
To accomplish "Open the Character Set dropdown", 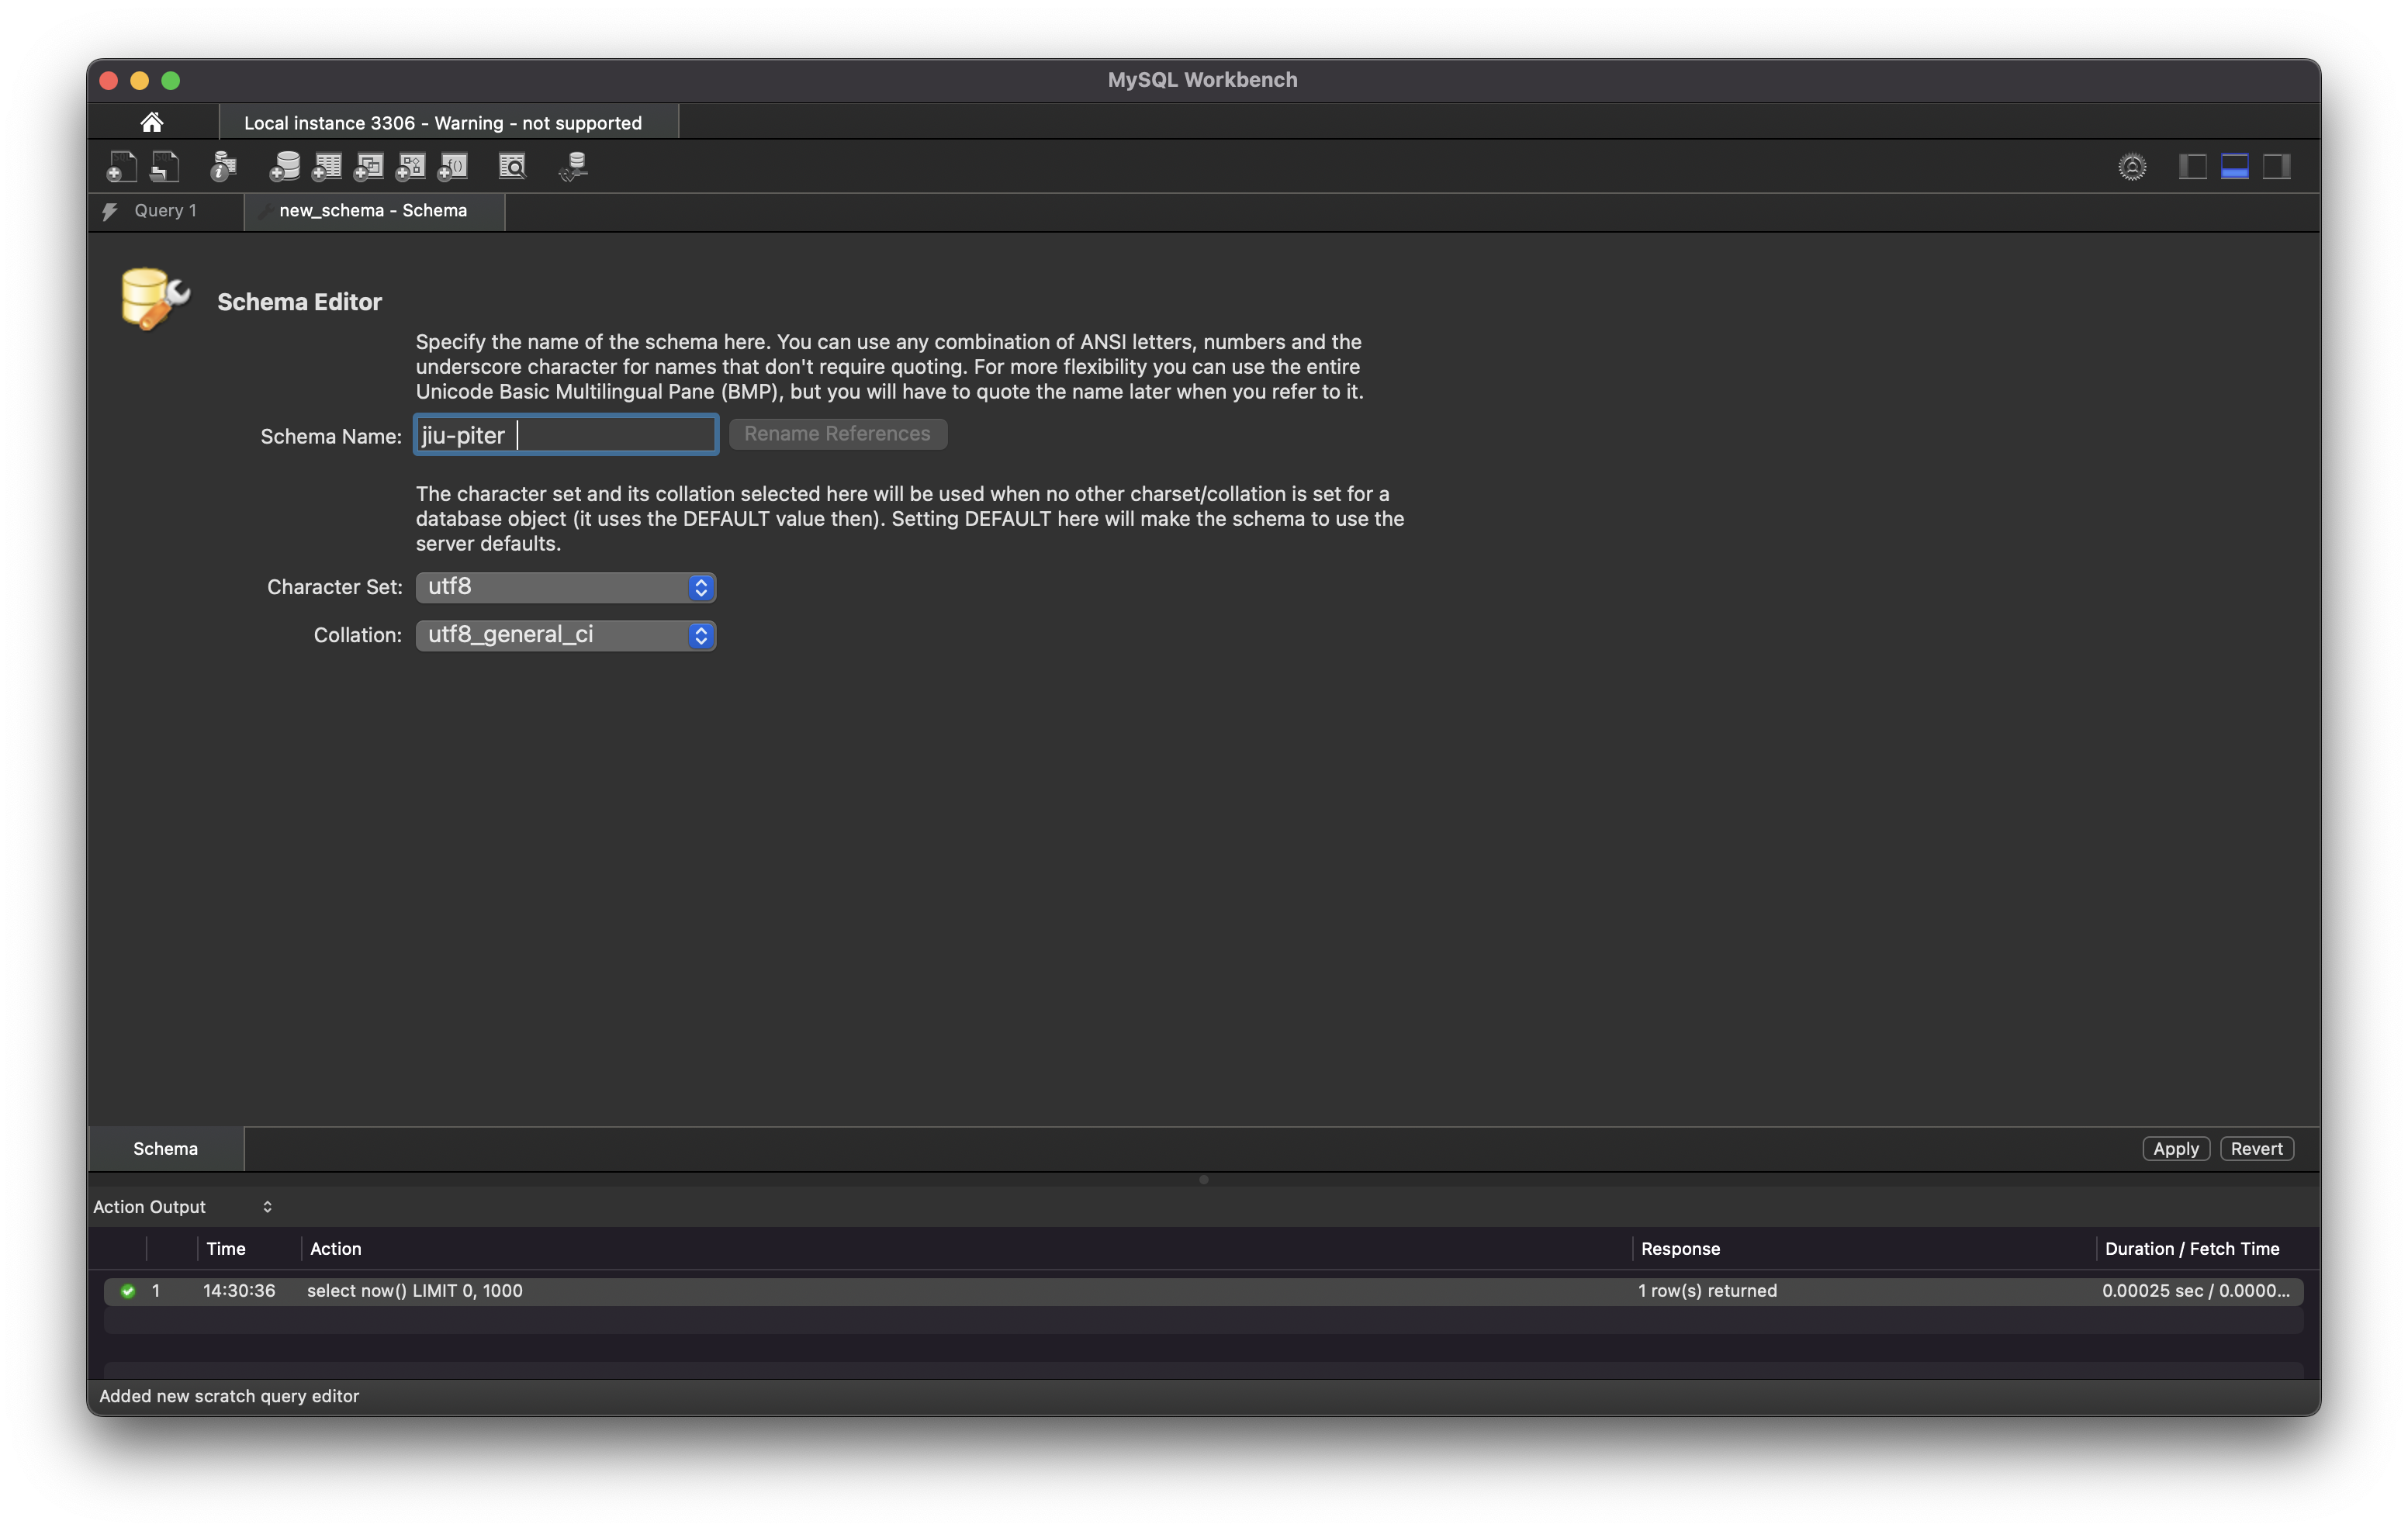I will [x=566, y=587].
